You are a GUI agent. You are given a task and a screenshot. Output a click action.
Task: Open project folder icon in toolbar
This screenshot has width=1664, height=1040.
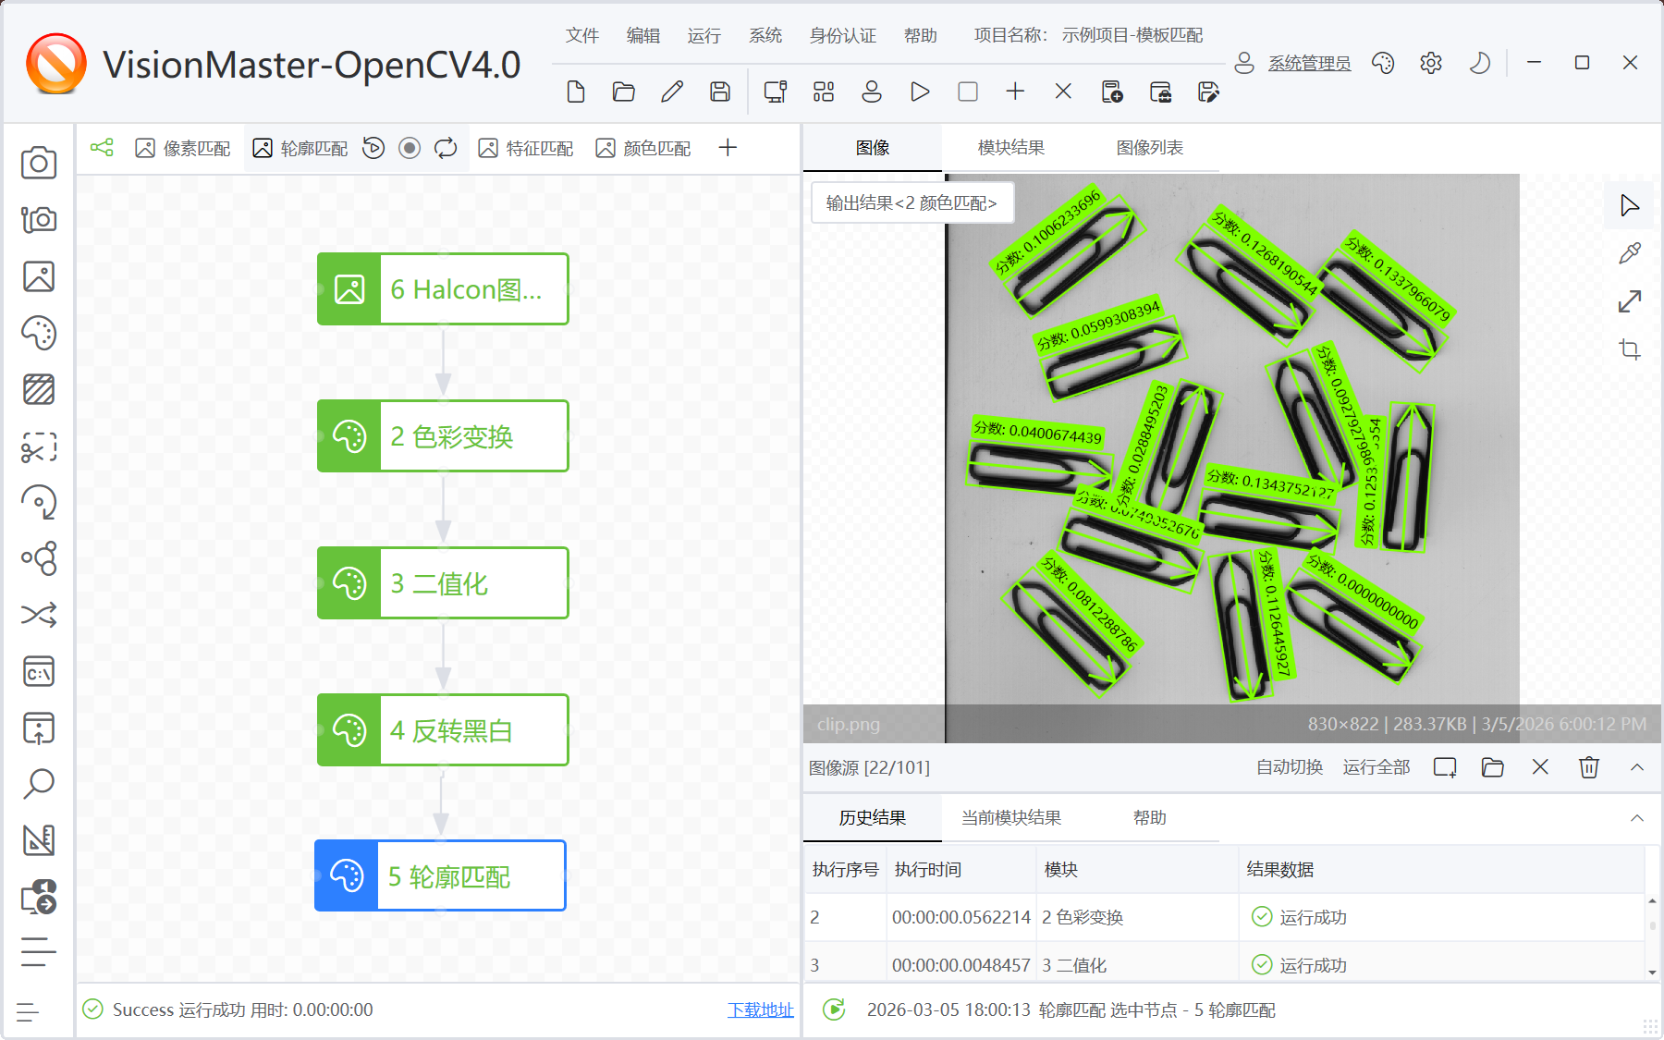624,92
